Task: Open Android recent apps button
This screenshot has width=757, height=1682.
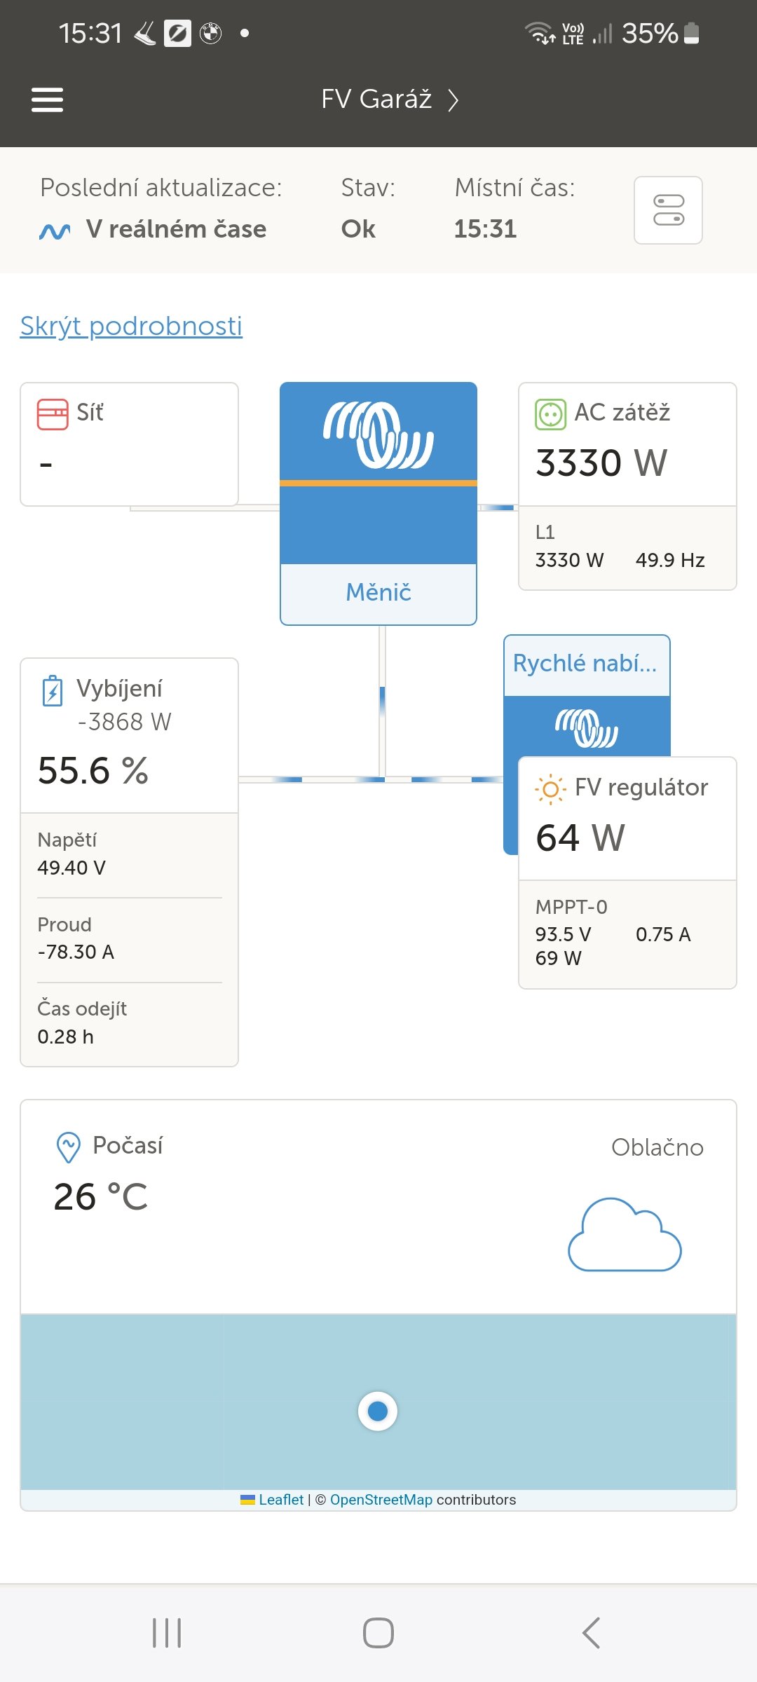Action: 167,1633
